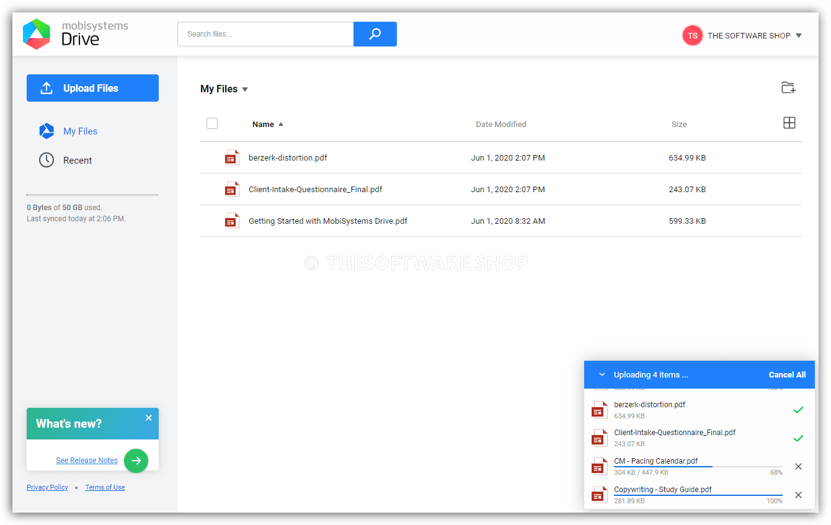This screenshot has width=831, height=525.
Task: Collapse the upload progress panel
Action: click(x=602, y=374)
